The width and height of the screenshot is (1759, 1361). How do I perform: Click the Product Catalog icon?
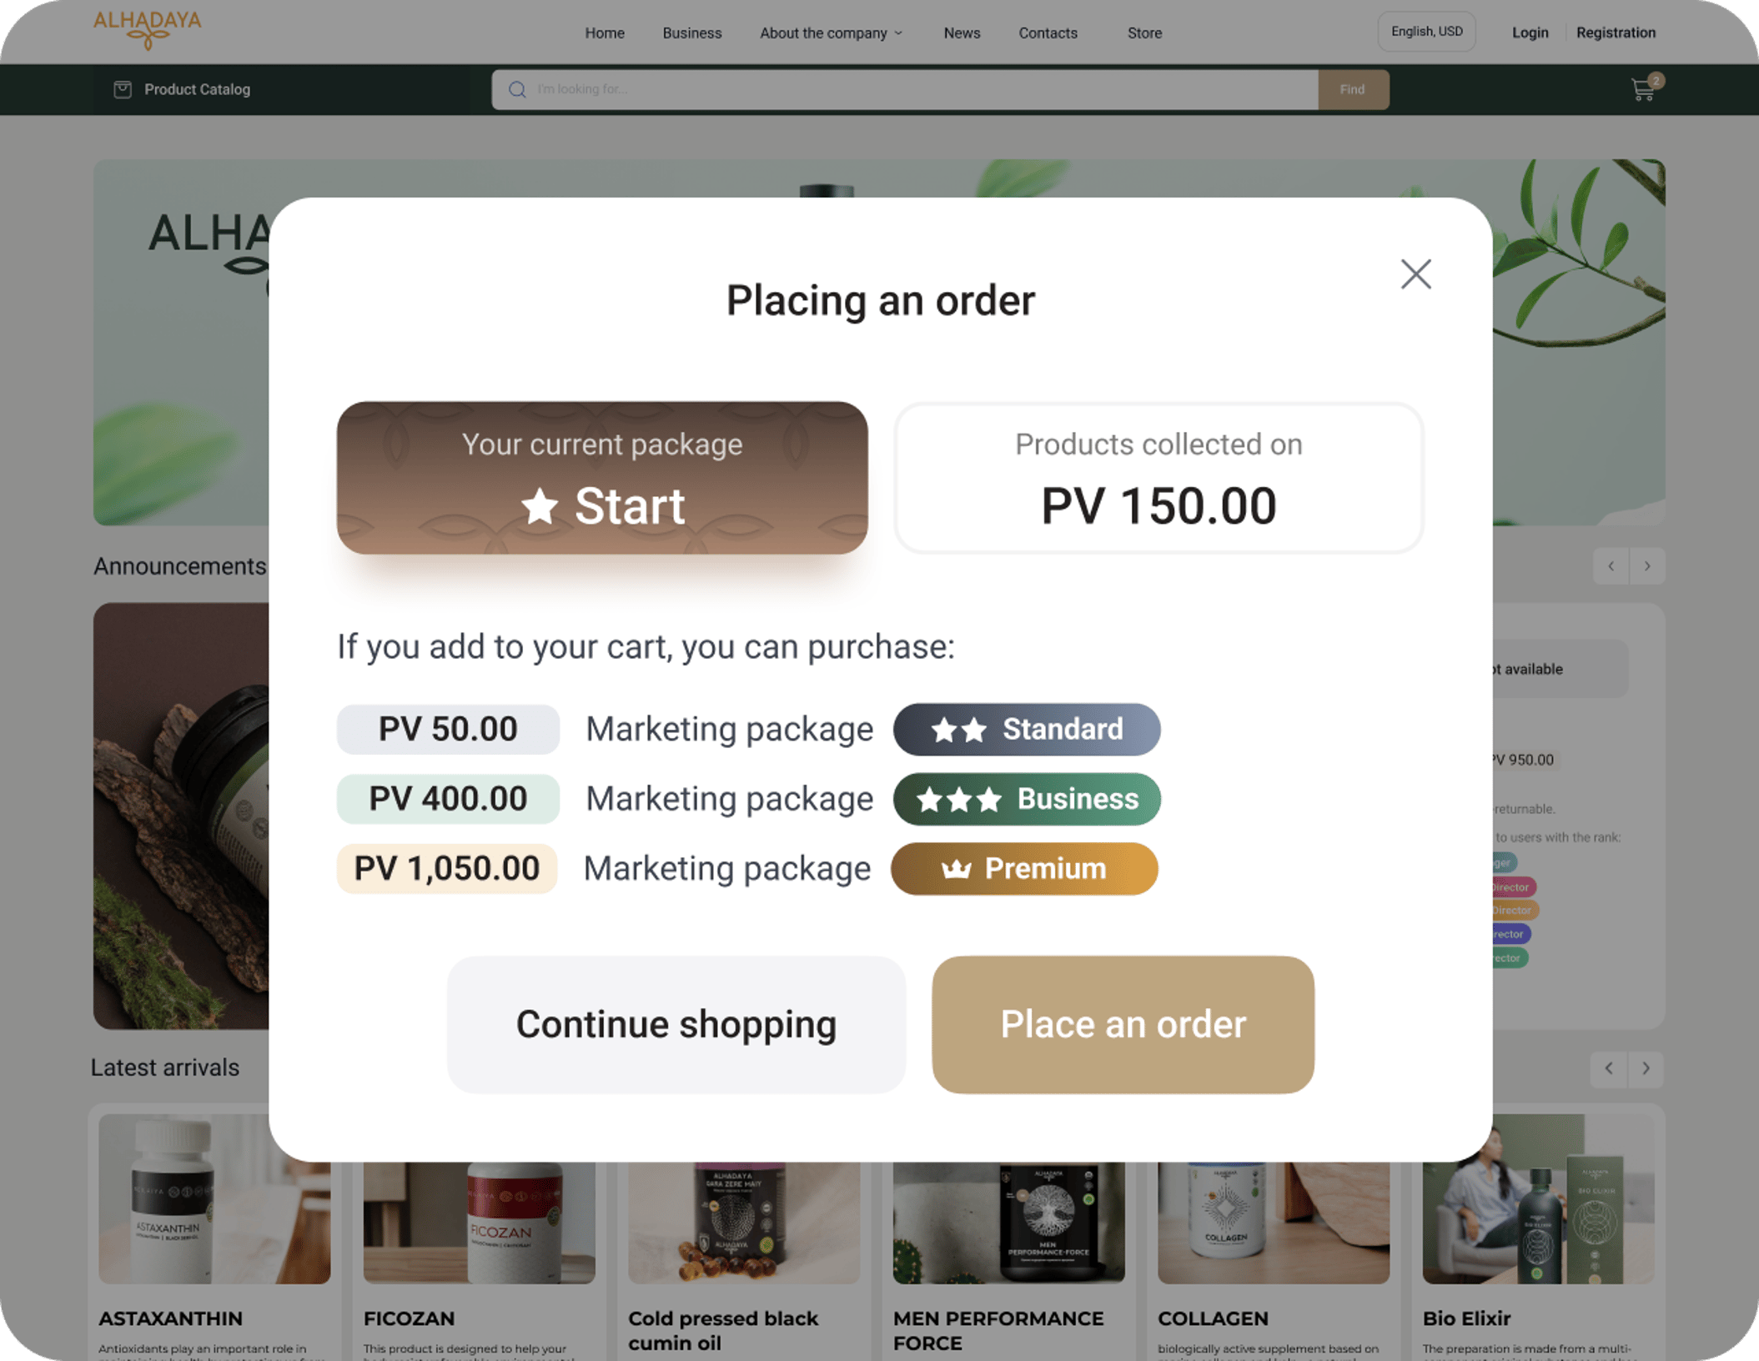pos(123,89)
